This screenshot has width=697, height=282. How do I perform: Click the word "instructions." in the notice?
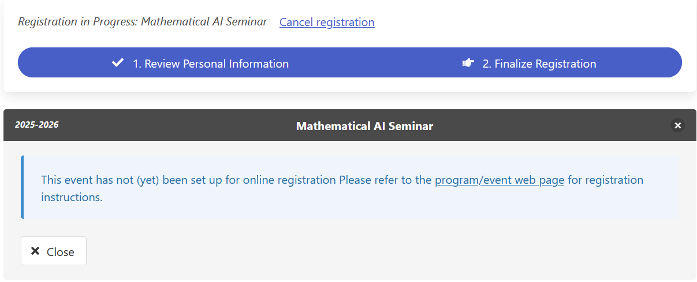pyautogui.click(x=72, y=197)
